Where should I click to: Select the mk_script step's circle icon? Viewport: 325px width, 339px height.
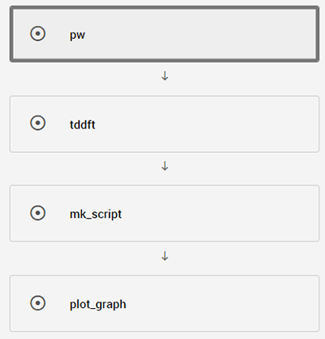coord(37,213)
